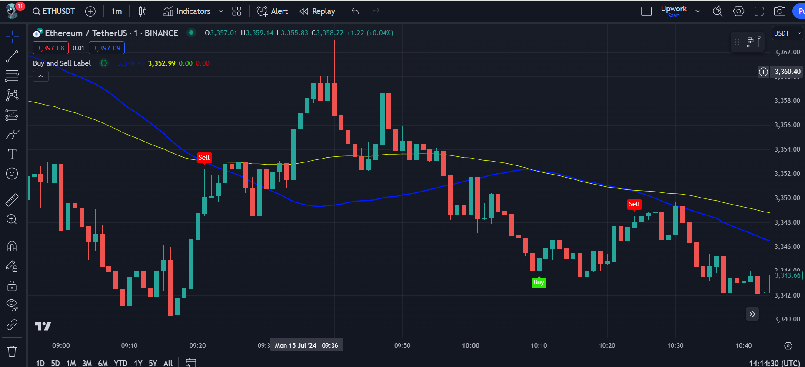The image size is (805, 367).
Task: Hide all drawings with the eye icon
Action: [x=12, y=304]
